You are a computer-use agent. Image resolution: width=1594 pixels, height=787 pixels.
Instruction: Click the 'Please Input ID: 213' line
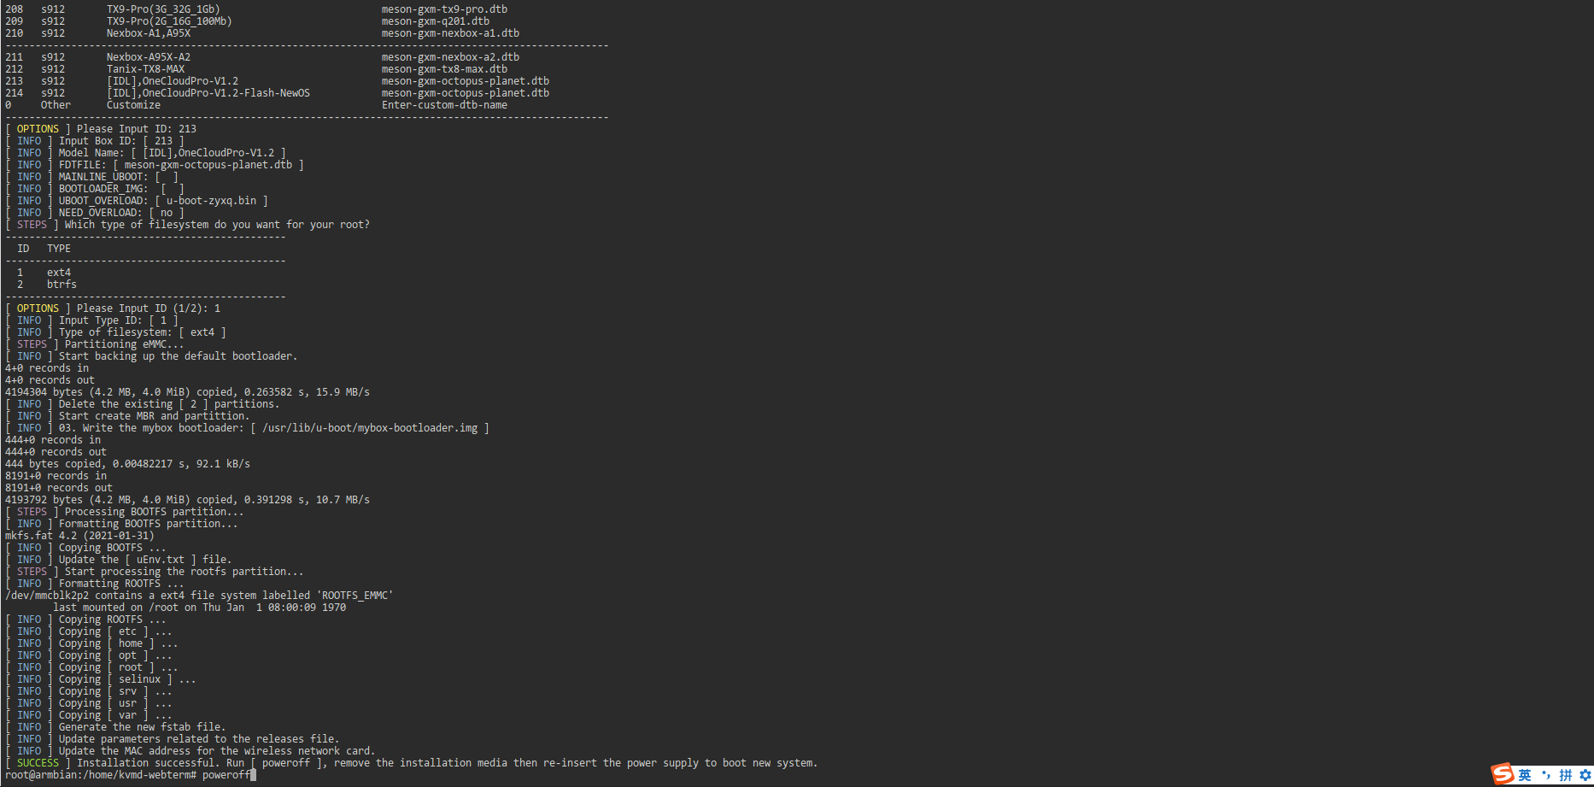136,129
